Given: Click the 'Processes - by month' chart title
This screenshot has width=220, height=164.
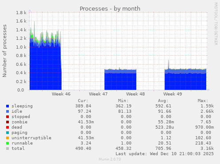Looking at the screenshot, I should click(110, 9).
